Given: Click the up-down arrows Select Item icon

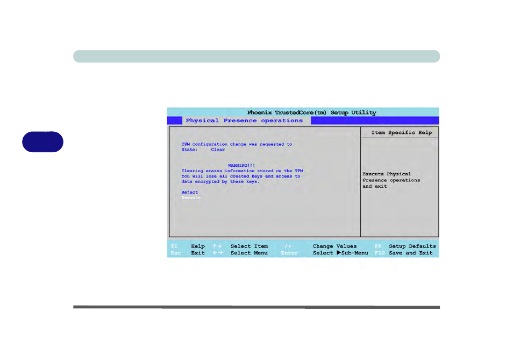Looking at the screenshot, I should click(217, 246).
